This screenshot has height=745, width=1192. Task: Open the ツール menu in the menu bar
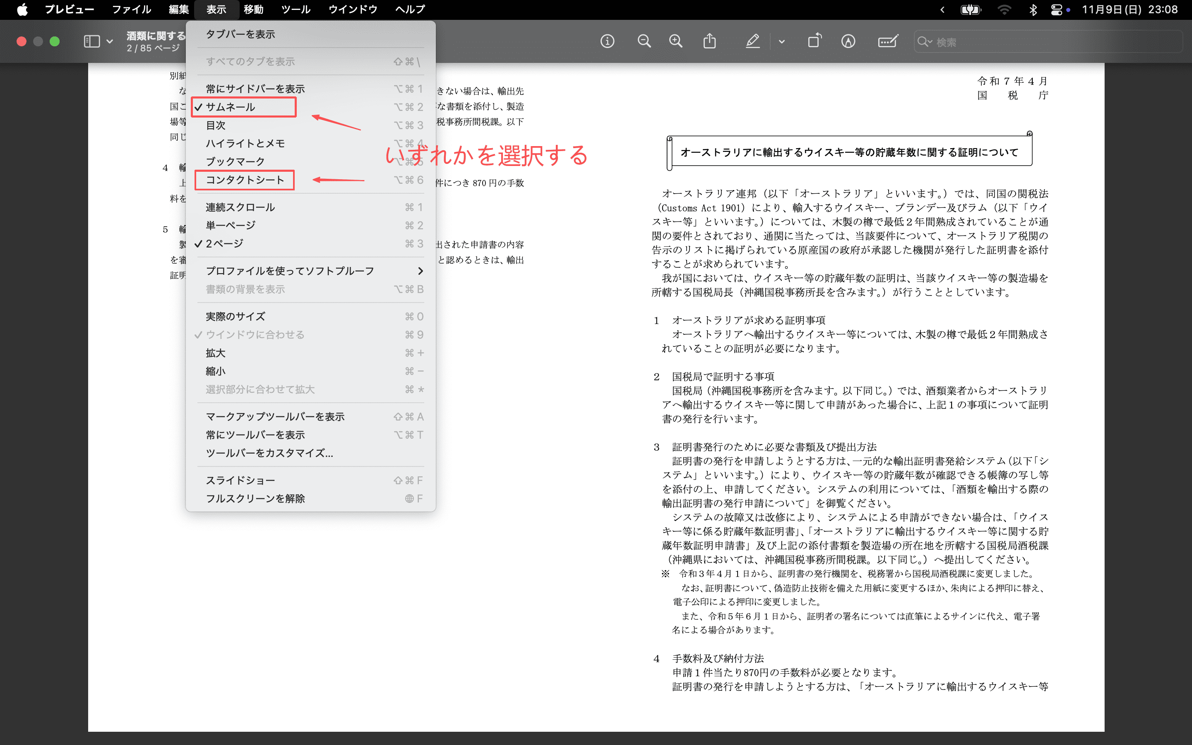(x=296, y=10)
